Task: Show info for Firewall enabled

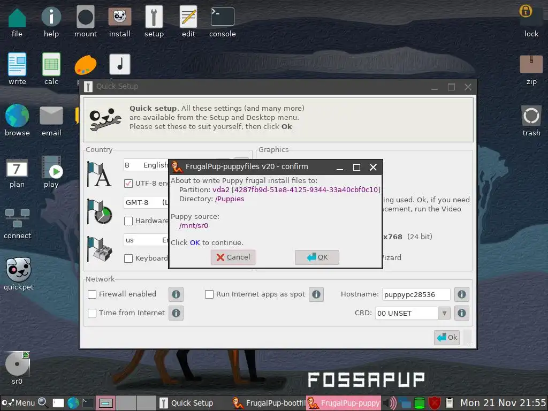Action: pos(176,294)
